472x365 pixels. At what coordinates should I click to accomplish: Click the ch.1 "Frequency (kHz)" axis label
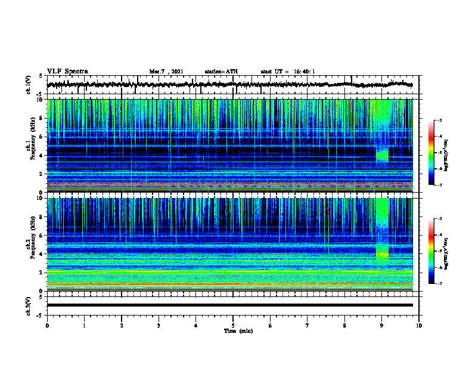click(x=33, y=137)
